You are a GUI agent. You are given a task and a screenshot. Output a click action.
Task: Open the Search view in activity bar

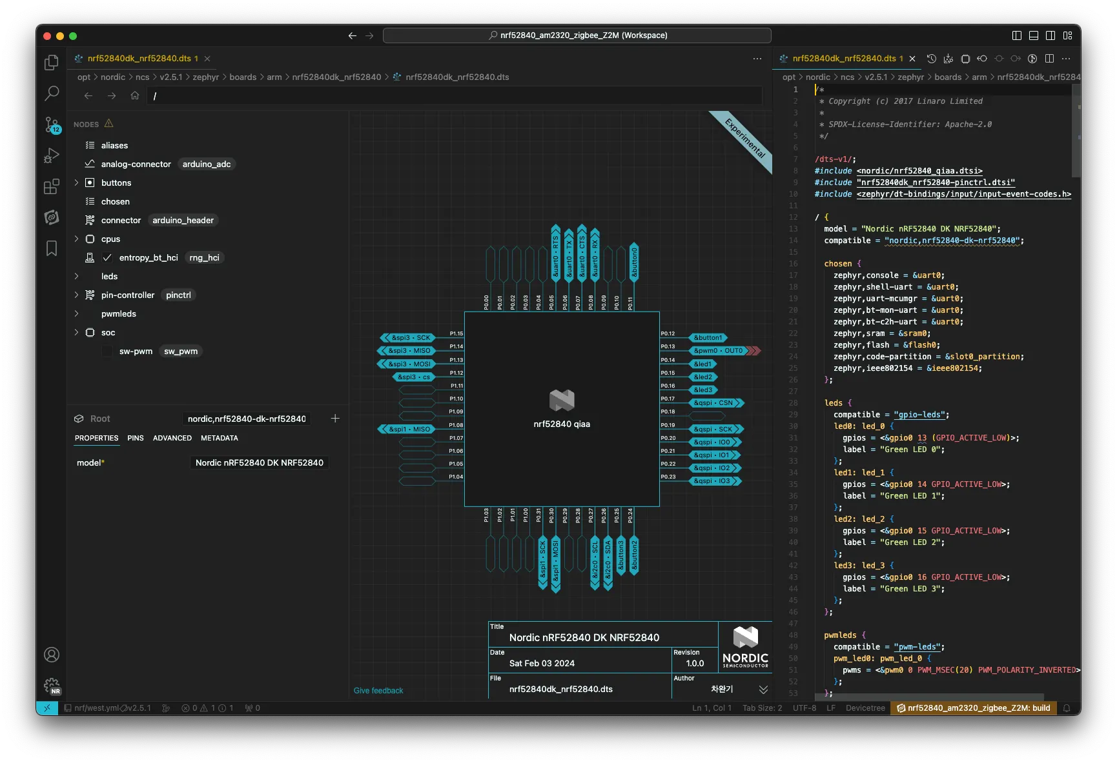[x=52, y=94]
